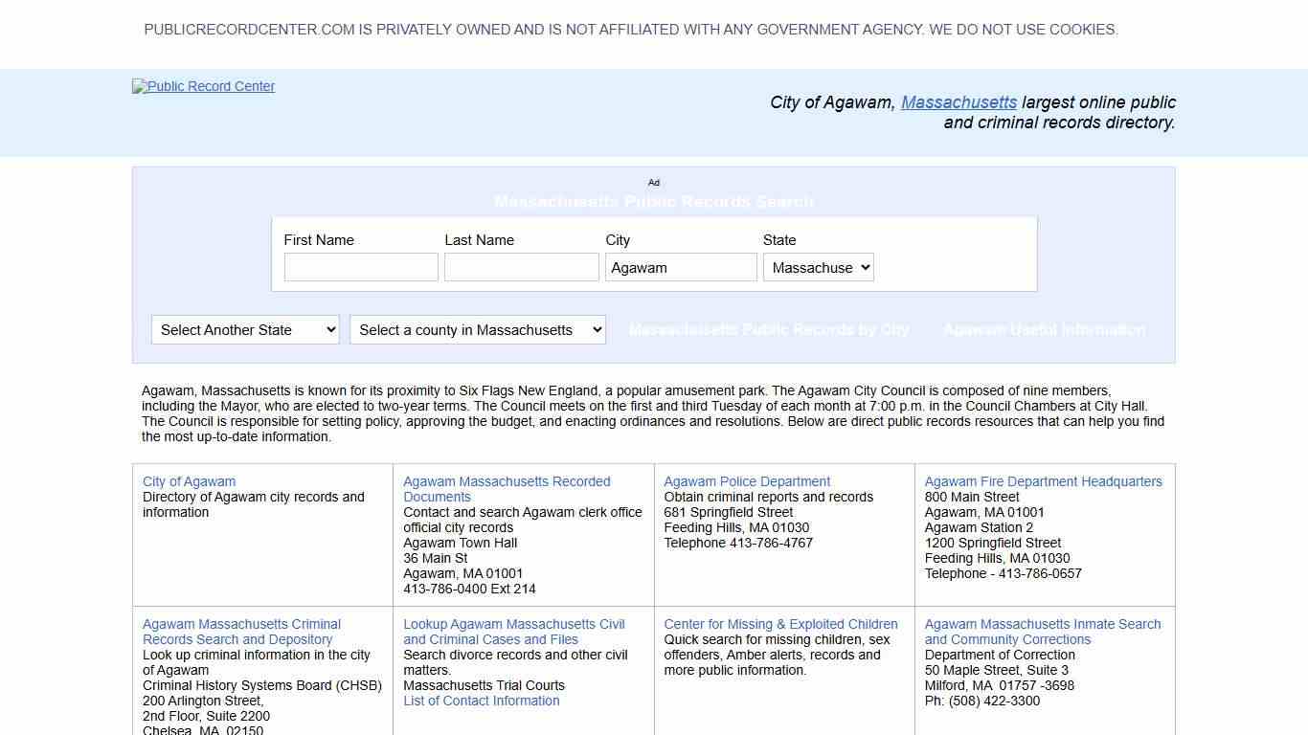1308x735 pixels.
Task: Open Agawam Massachusetts Recorded Documents
Action: [507, 488]
